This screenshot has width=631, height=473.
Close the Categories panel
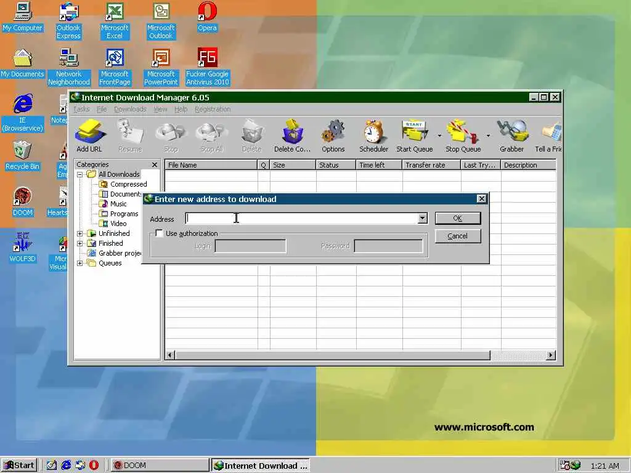click(x=155, y=165)
